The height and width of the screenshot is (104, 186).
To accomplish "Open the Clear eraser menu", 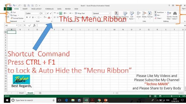I will pyautogui.click(x=158, y=18).
